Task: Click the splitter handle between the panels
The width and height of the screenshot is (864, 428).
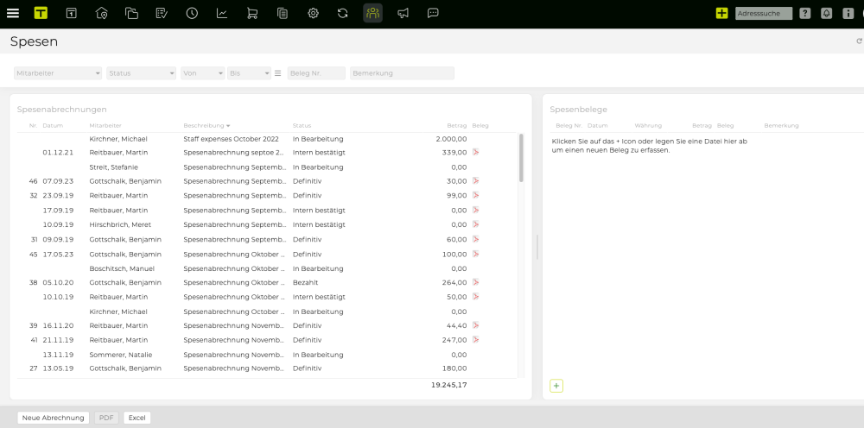Action: [537, 247]
